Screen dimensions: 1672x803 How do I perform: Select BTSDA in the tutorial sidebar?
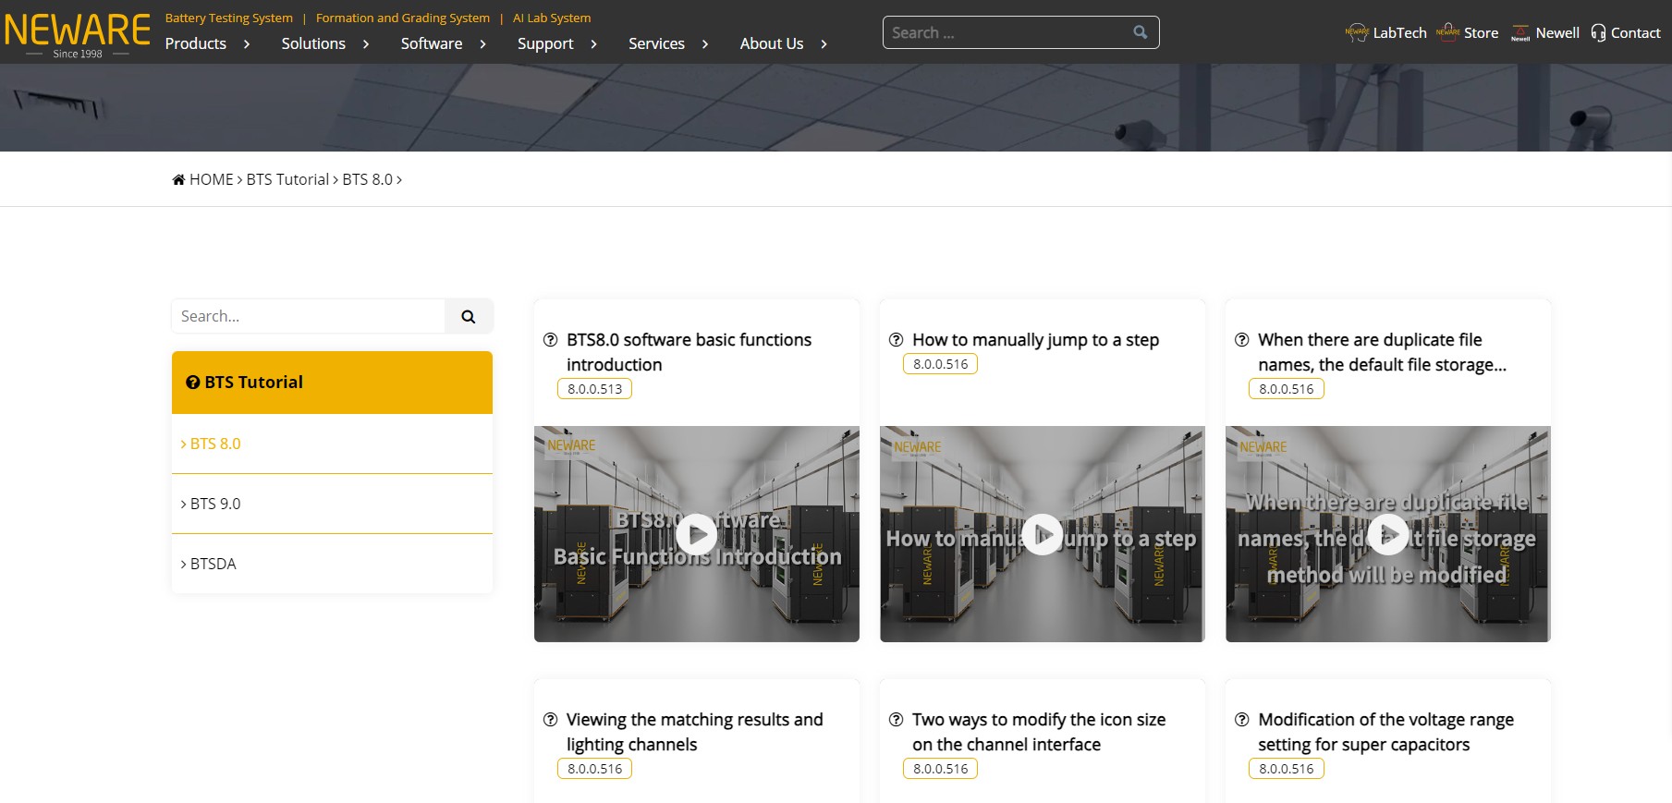(332, 564)
